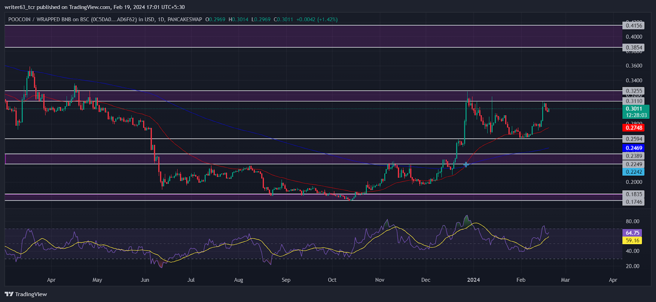
Task: Select the red 0.2748 moving average label
Action: (x=634, y=128)
